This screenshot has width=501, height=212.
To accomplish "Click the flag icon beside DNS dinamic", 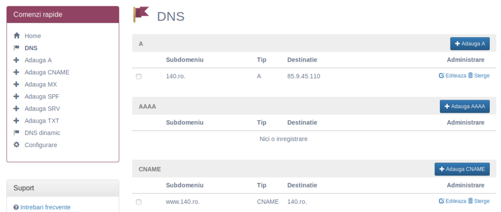I will click(x=17, y=132).
